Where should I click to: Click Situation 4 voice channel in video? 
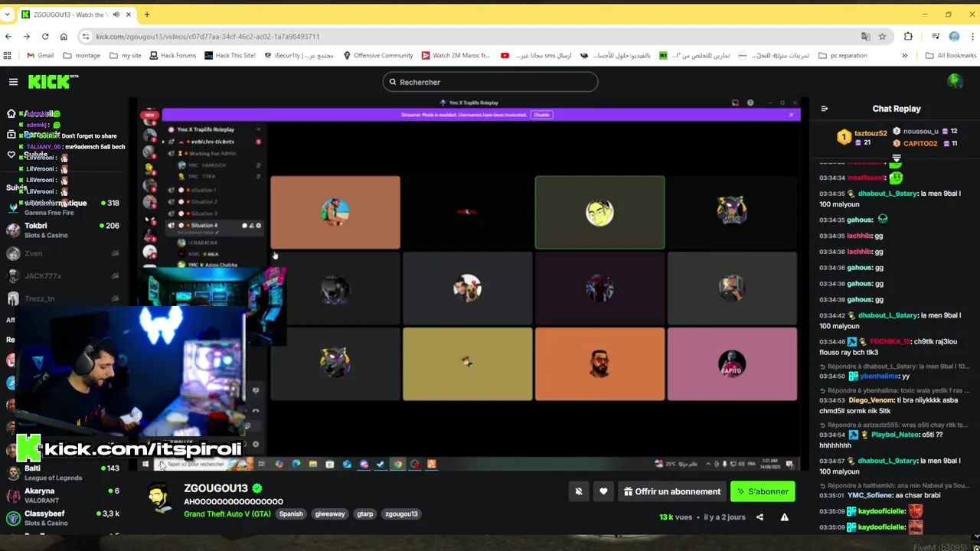tap(204, 226)
